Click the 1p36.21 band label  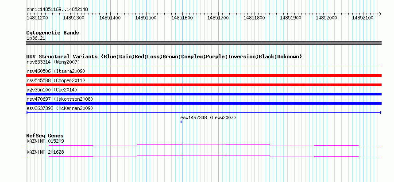click(36, 38)
